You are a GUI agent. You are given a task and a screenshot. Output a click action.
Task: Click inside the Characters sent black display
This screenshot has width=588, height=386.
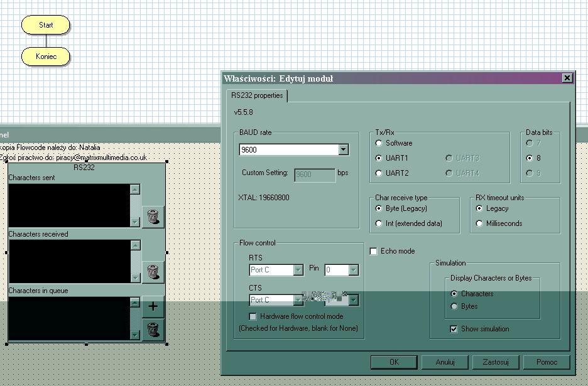70,205
